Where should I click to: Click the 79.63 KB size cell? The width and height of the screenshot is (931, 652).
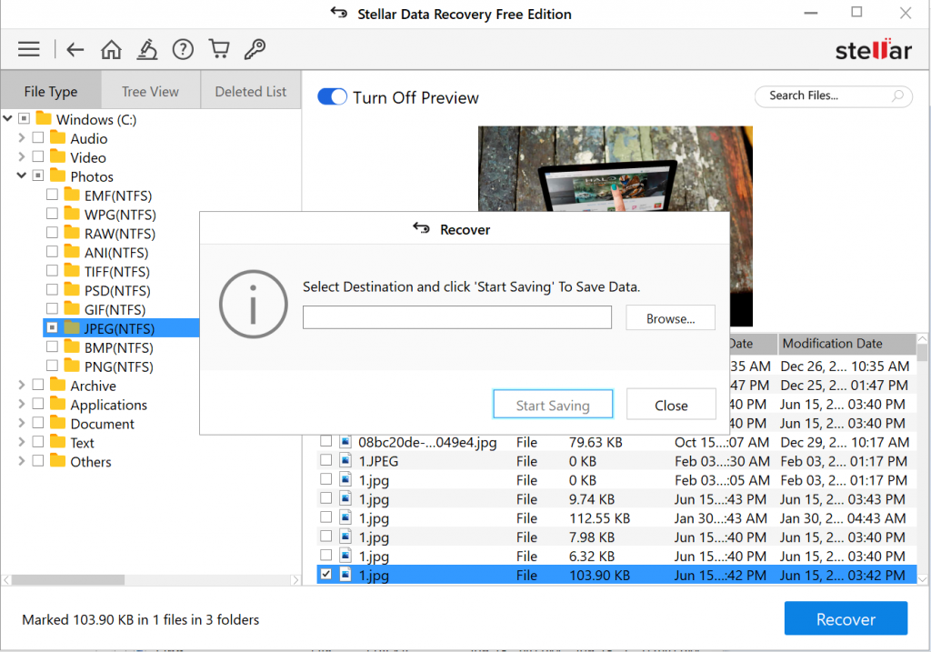596,442
